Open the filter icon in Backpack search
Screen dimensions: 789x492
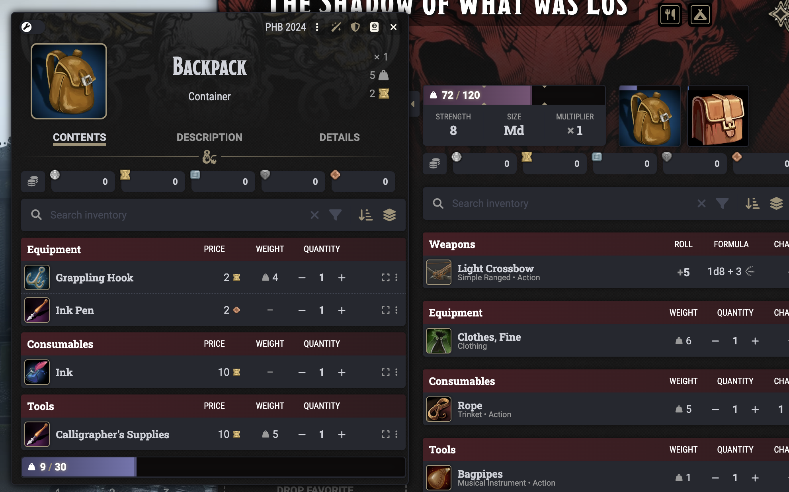(335, 215)
